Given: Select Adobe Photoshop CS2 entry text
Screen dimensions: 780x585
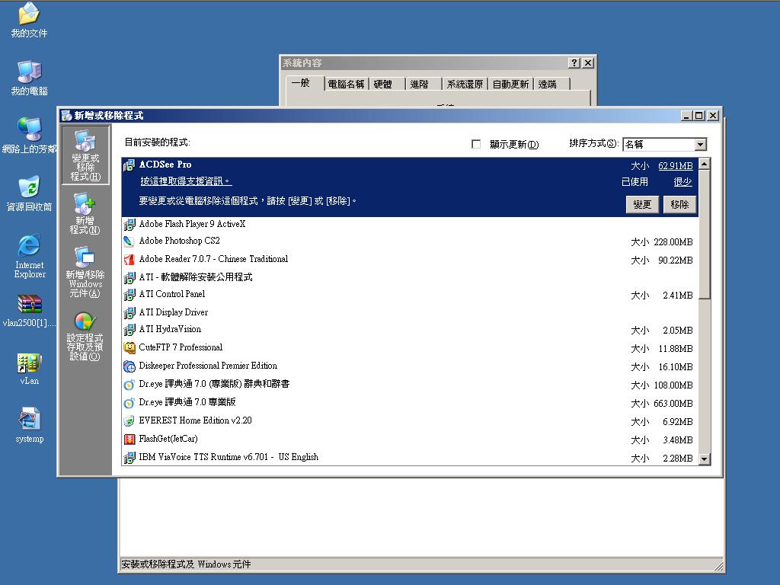Looking at the screenshot, I should click(179, 241).
